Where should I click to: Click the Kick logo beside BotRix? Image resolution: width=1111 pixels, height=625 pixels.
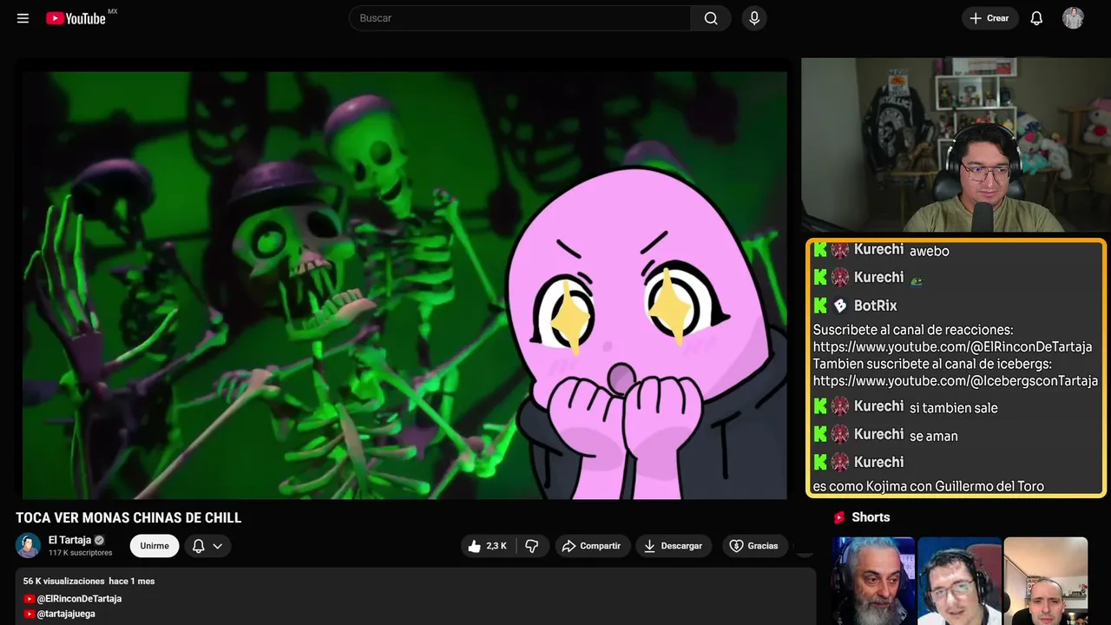pyautogui.click(x=820, y=306)
